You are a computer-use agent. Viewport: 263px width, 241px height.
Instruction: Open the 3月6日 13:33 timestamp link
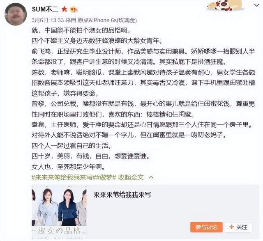click(x=48, y=20)
